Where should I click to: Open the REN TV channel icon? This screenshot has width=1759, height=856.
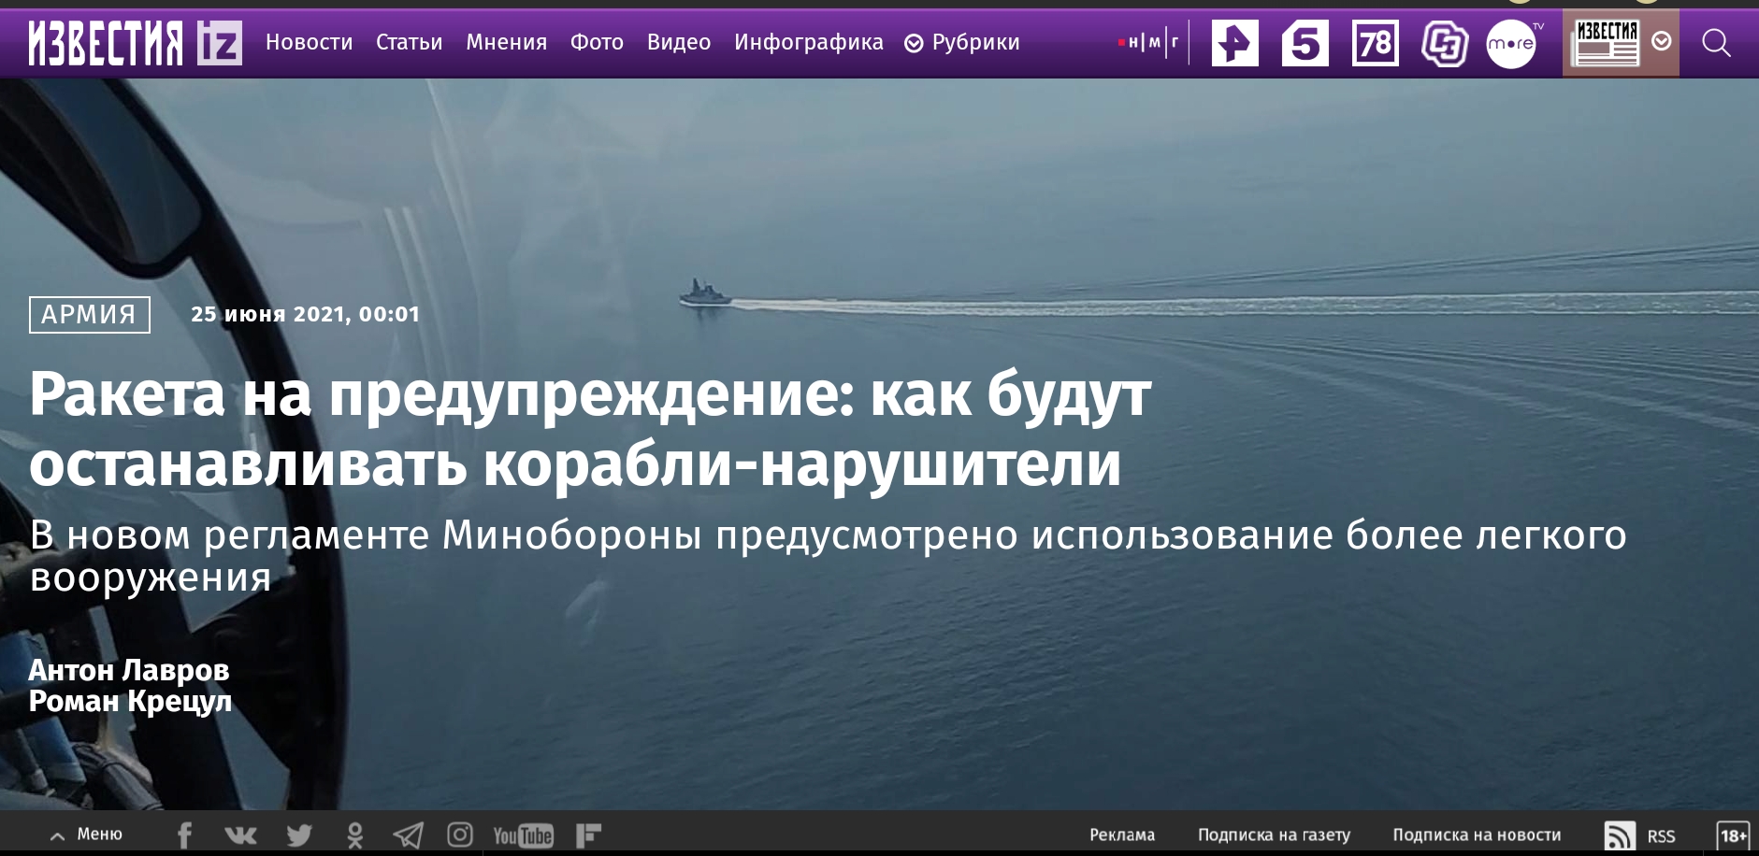point(1234,43)
